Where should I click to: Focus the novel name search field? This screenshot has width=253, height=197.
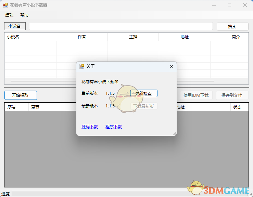click(121, 26)
